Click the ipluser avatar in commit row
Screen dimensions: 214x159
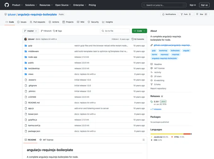pos(26,39)
